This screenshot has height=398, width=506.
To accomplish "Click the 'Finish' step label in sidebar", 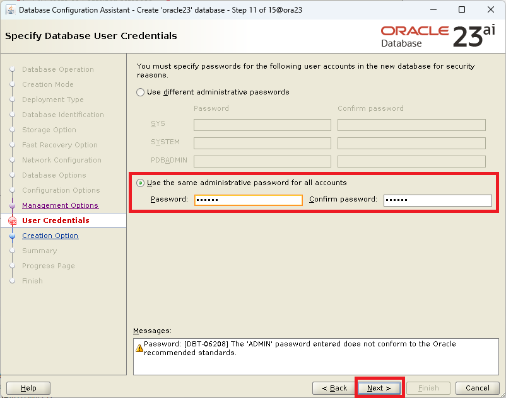I will point(32,281).
